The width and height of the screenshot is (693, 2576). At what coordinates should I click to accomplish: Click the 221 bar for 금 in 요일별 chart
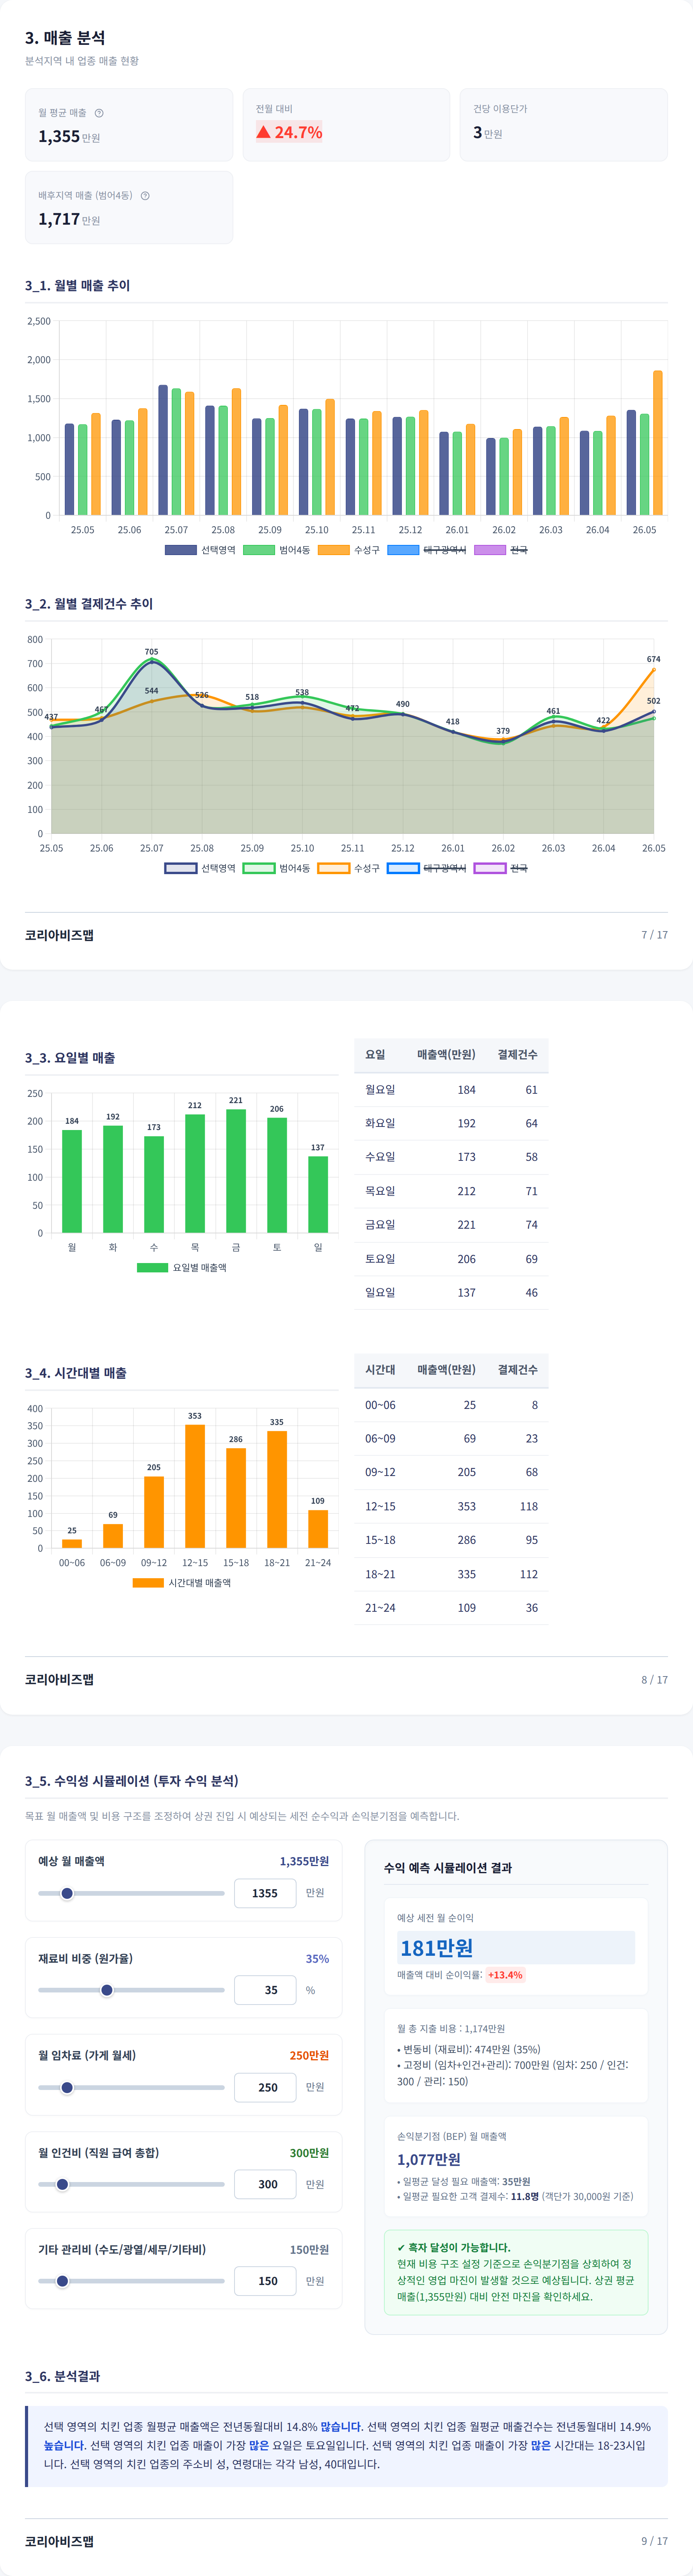[x=236, y=1171]
